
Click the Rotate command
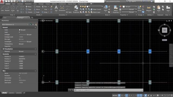pos(37,6)
